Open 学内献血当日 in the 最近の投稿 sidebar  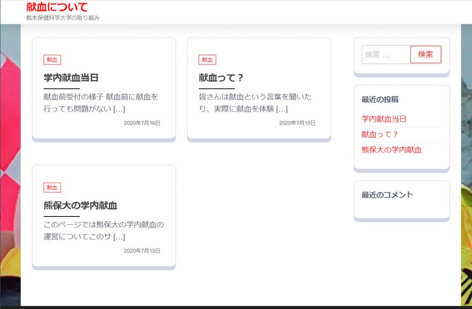click(384, 119)
